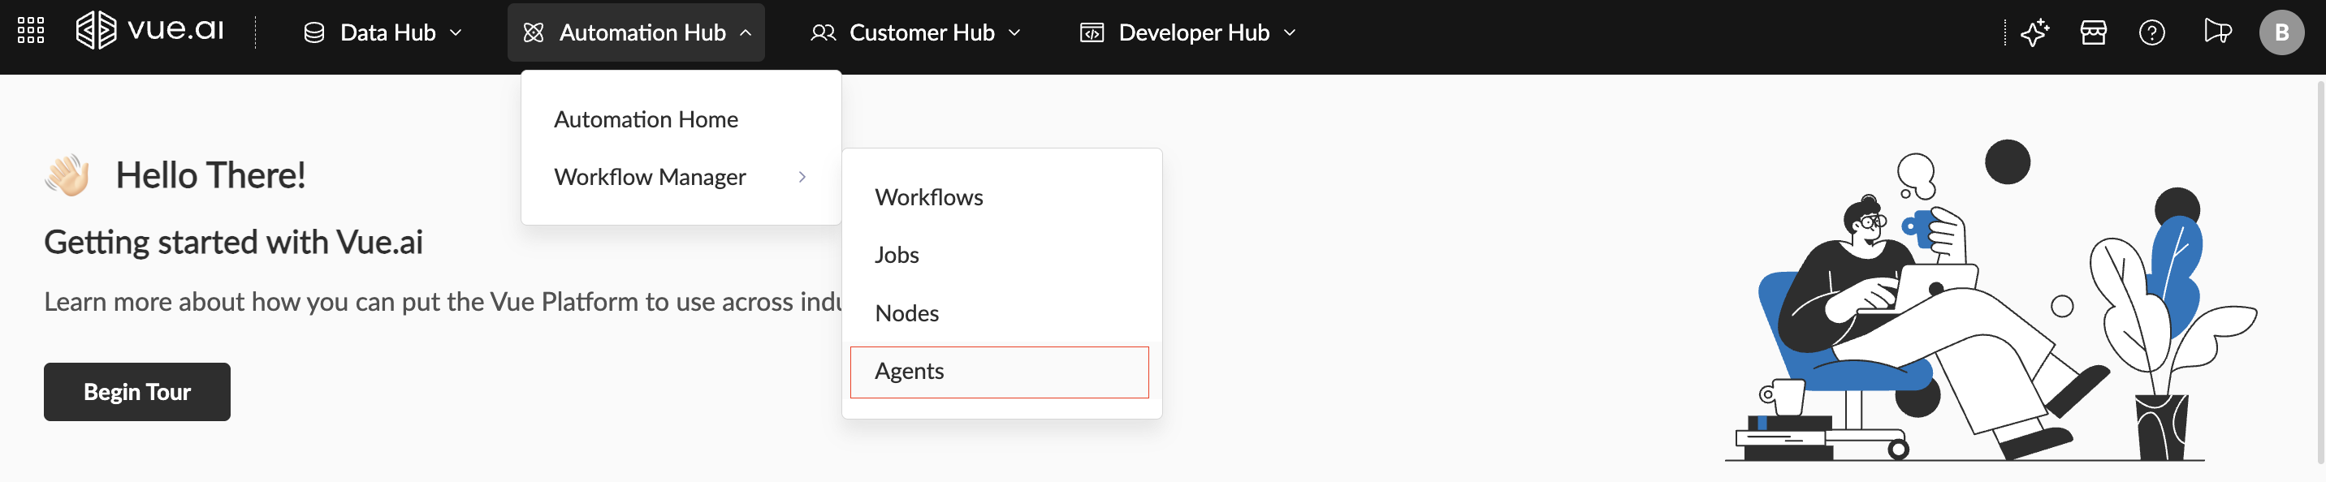Screen dimensions: 2326x482
Task: Click the flag tour icon
Action: click(x=2216, y=32)
